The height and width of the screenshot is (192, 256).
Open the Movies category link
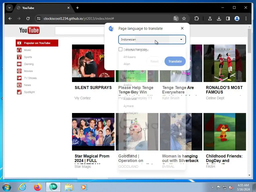(x=28, y=71)
